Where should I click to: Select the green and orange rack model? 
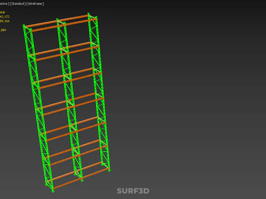(66, 103)
